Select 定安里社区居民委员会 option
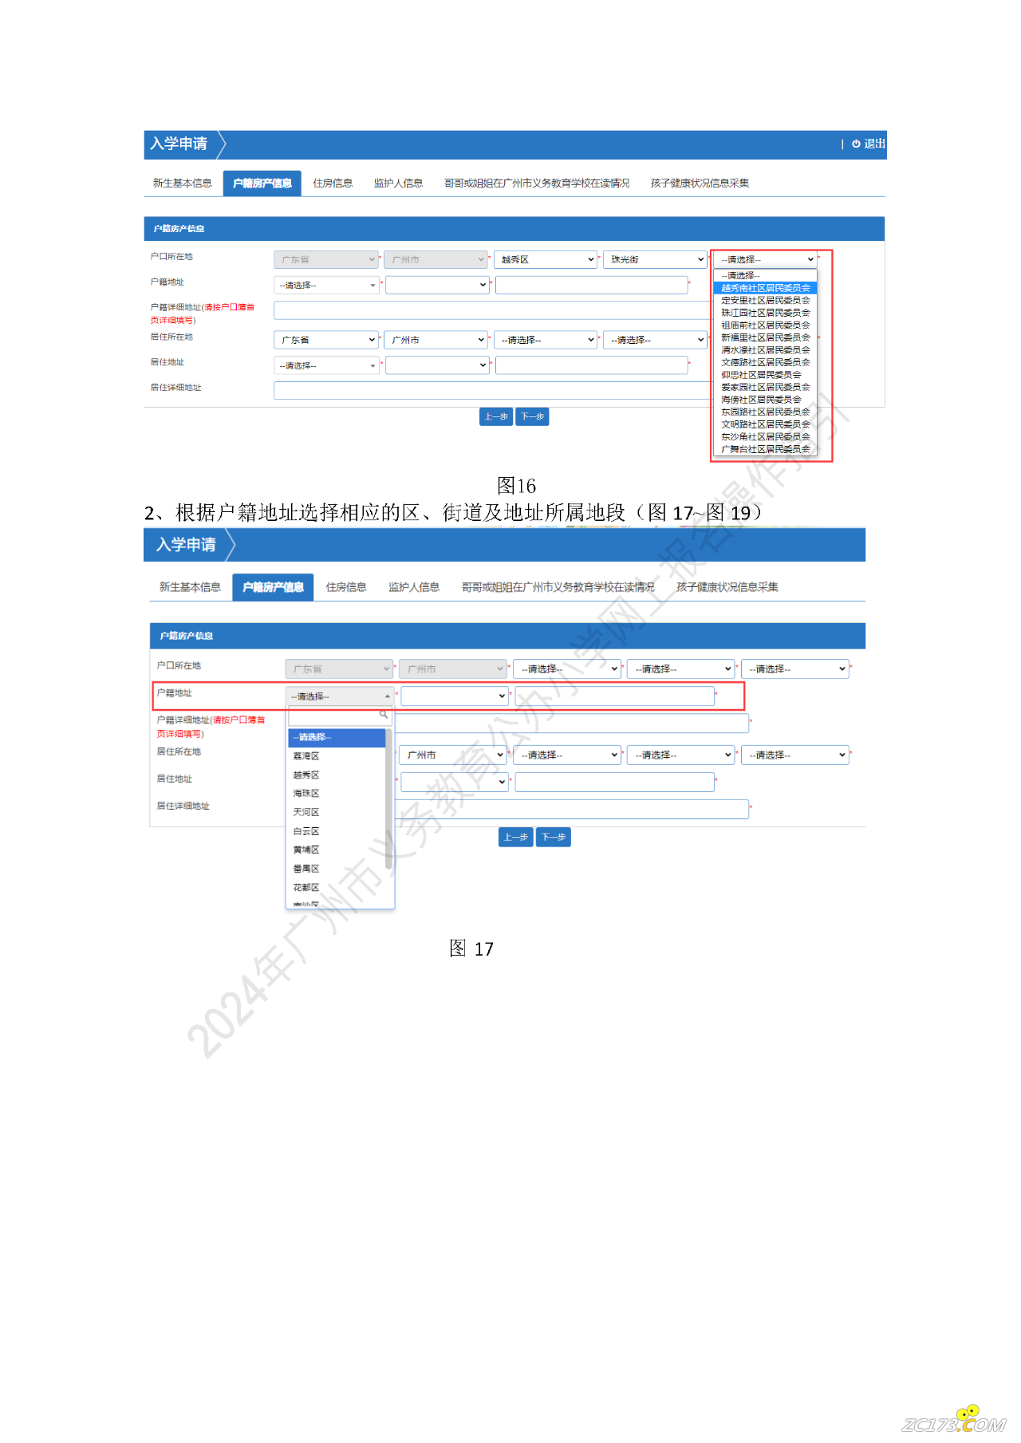Image resolution: width=1021 pixels, height=1443 pixels. (765, 301)
